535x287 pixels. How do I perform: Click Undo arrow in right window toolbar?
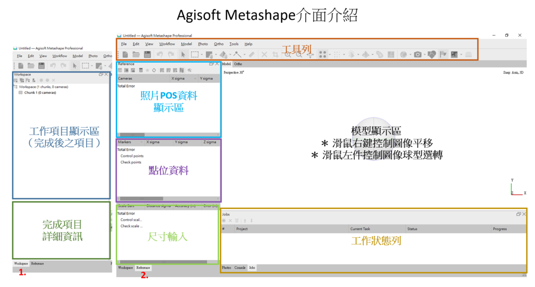click(160, 55)
